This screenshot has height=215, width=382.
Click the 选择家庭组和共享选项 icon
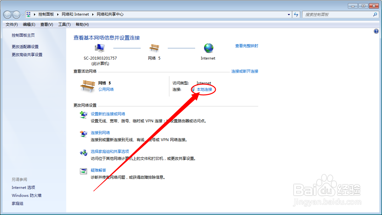tap(83, 153)
